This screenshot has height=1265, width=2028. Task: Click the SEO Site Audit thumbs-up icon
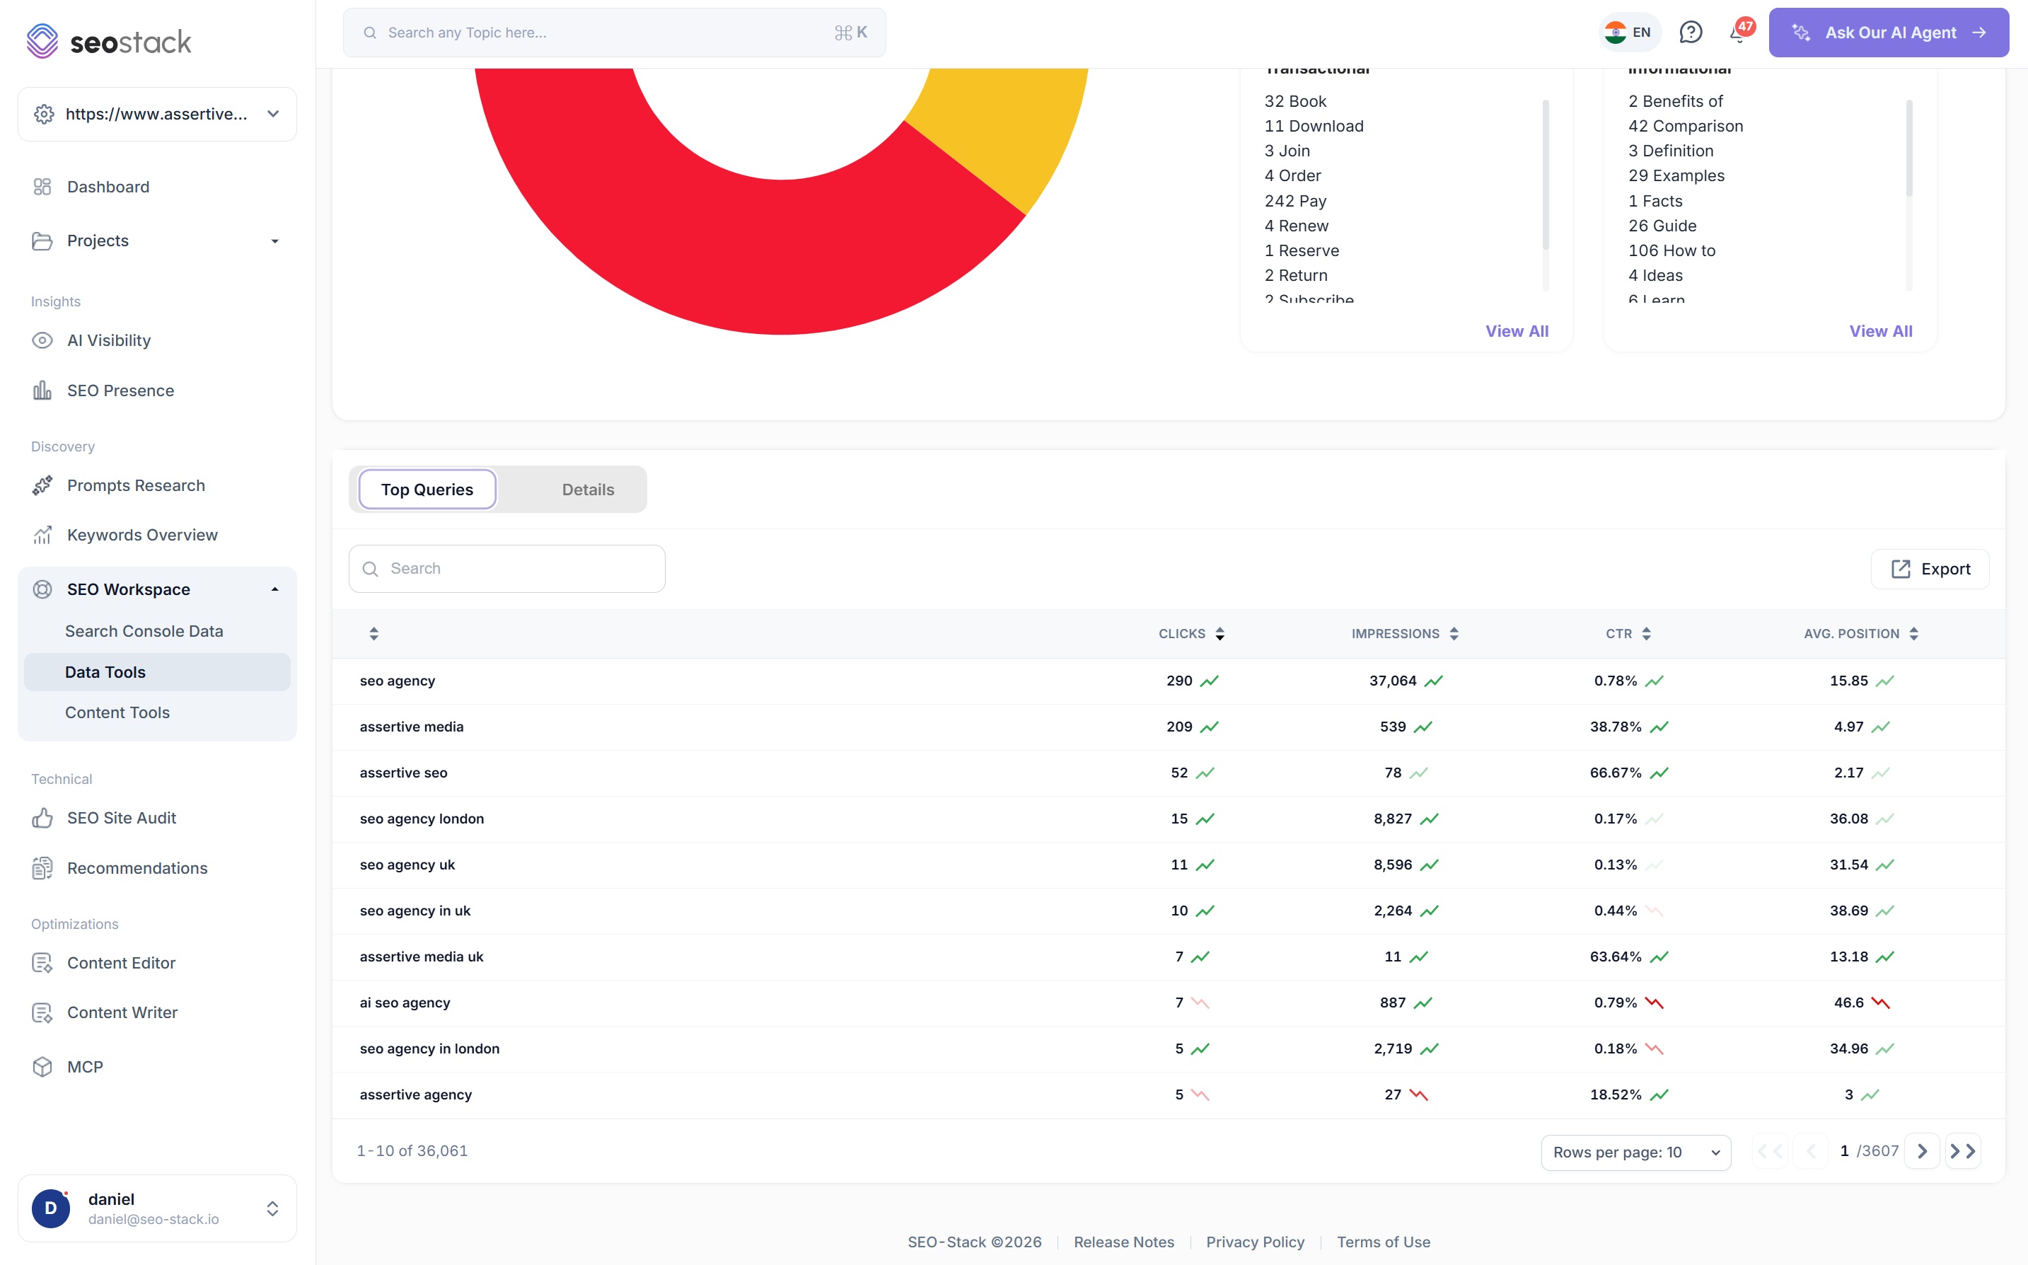(42, 819)
